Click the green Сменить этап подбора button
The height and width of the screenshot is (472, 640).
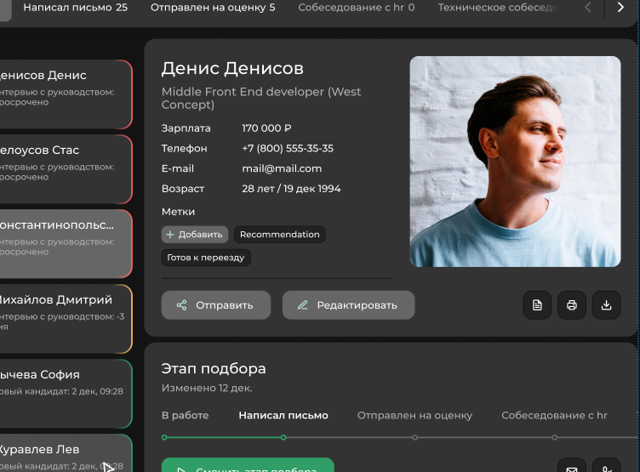[x=248, y=466]
